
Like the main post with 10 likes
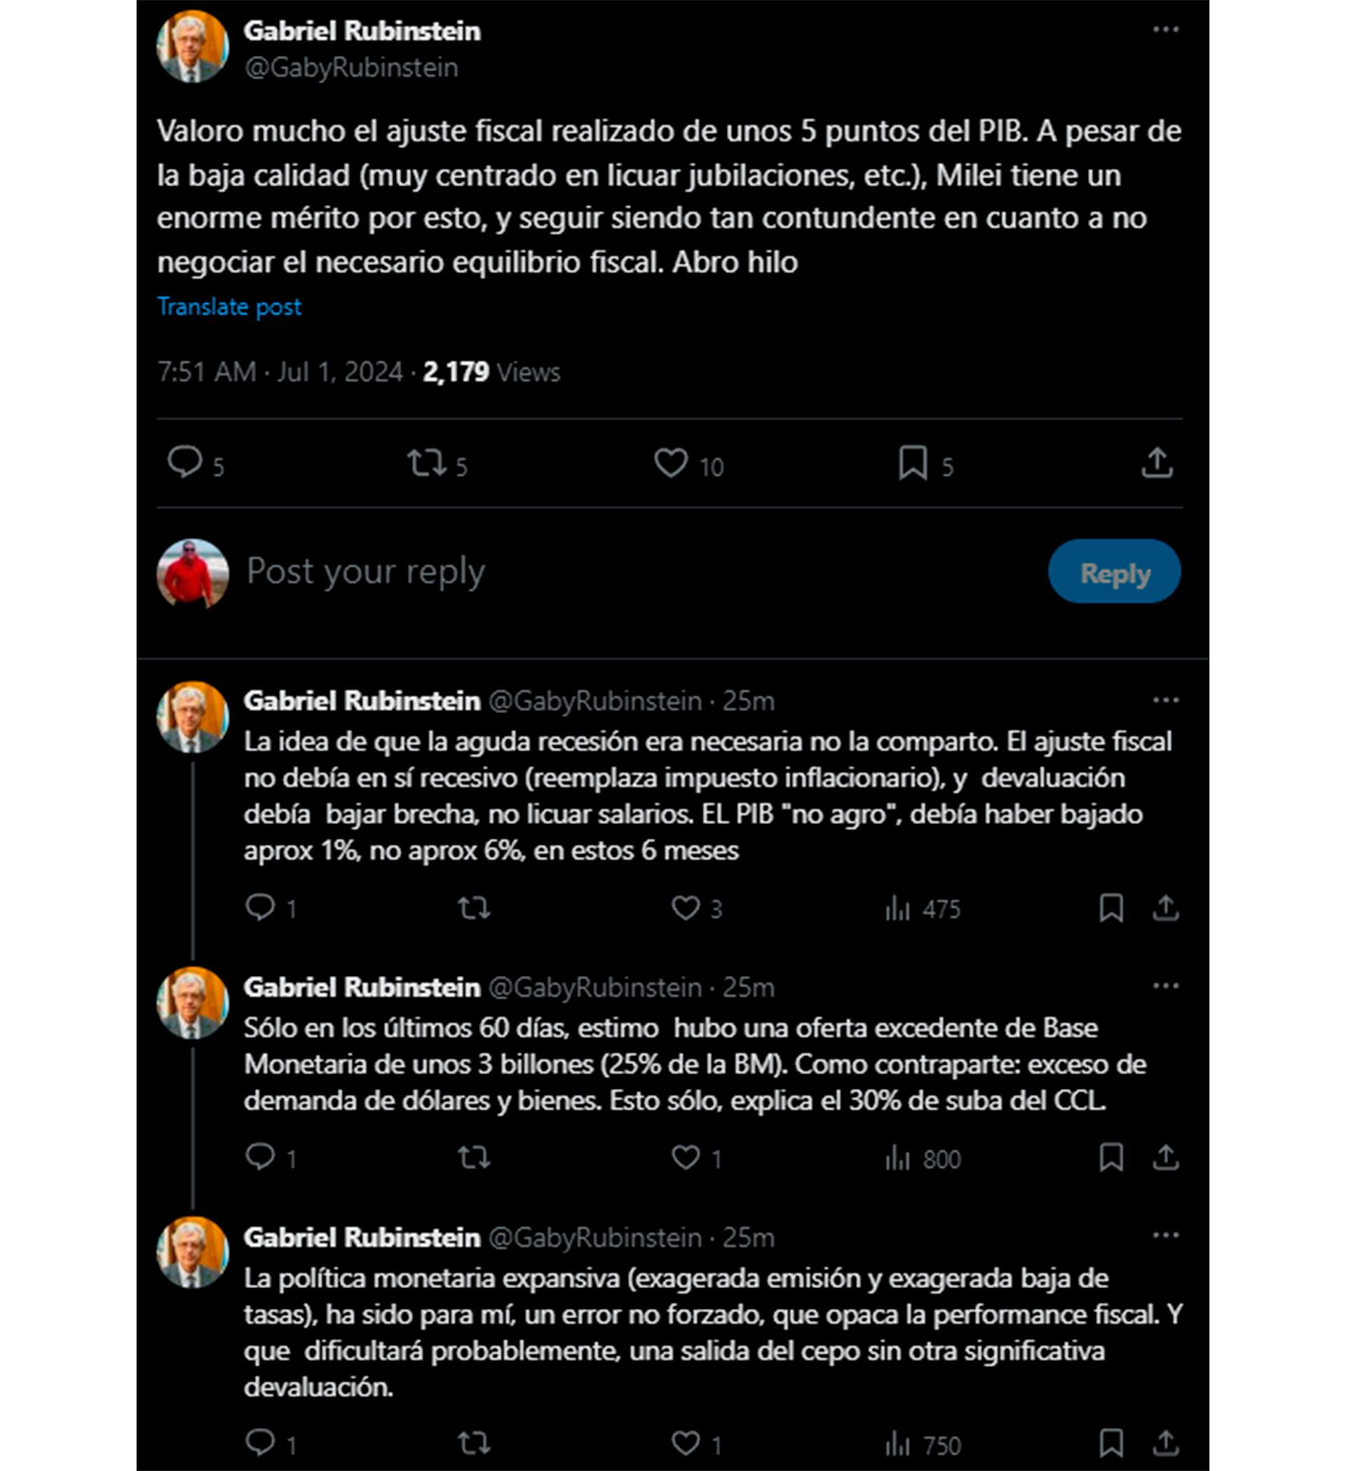coord(670,463)
